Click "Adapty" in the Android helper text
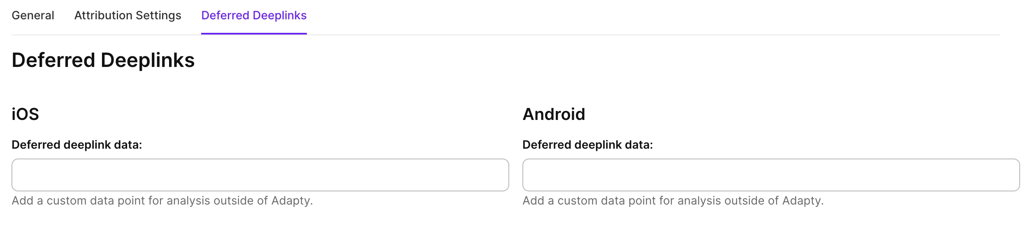Viewport: 1030px width, 230px height. pos(802,201)
